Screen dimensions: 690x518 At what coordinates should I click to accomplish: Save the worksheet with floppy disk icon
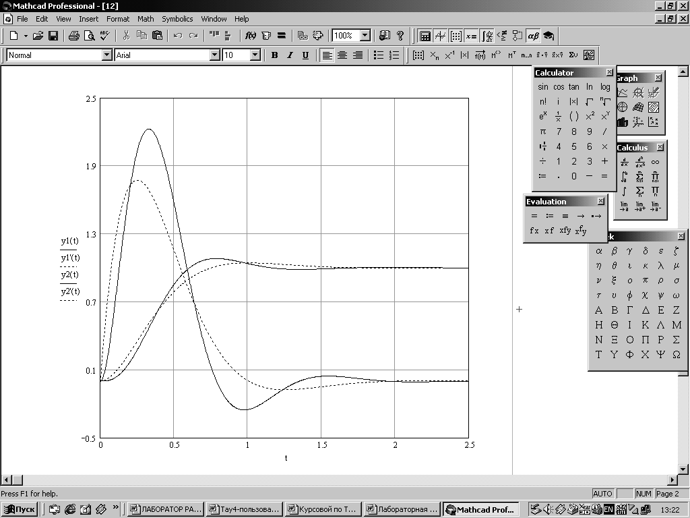[x=53, y=36]
